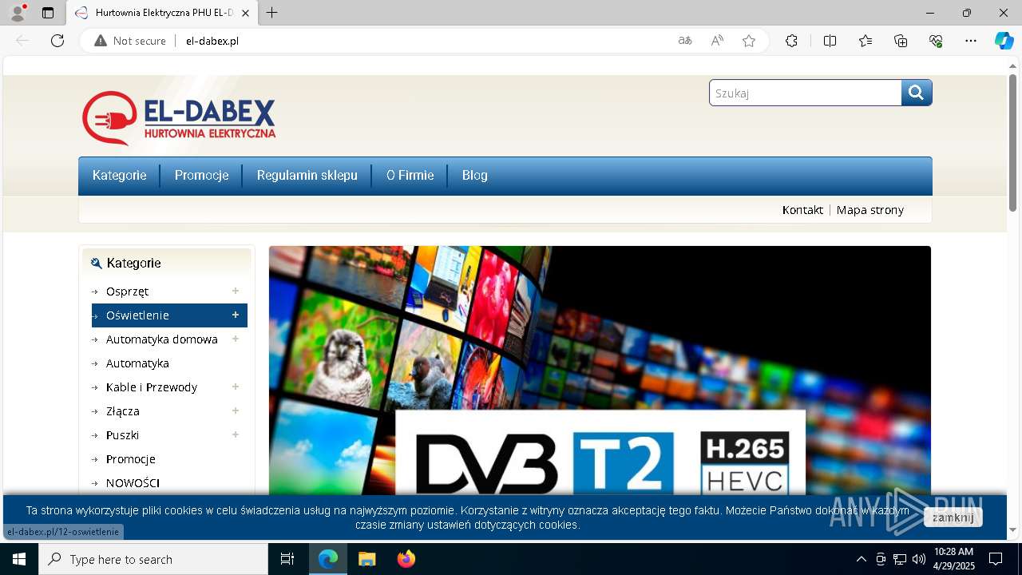Open Favorites list icon
Image resolution: width=1022 pixels, height=575 pixels.
pos(866,41)
